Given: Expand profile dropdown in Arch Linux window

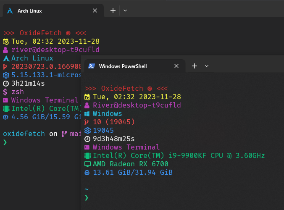Looking at the screenshot, I should [125, 10].
